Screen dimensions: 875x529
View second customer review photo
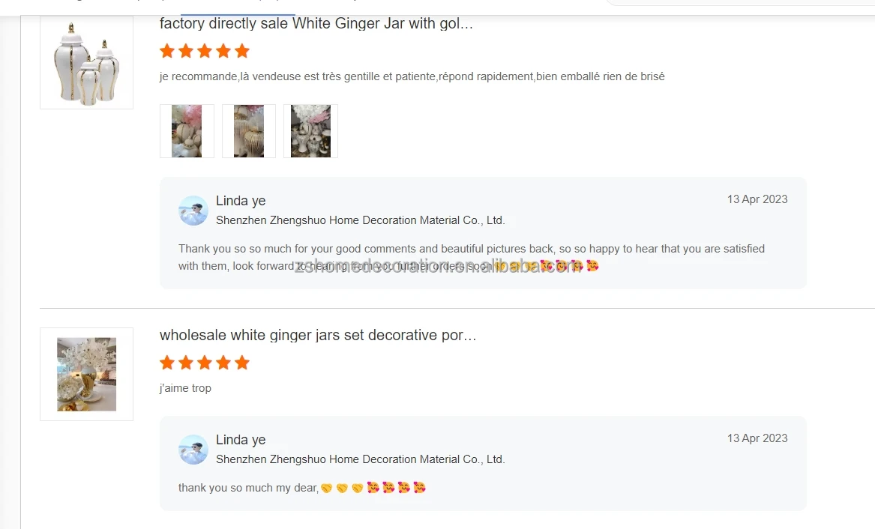pyautogui.click(x=249, y=131)
